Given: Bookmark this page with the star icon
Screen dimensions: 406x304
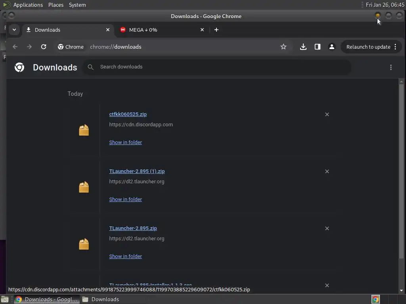Looking at the screenshot, I should (x=283, y=47).
